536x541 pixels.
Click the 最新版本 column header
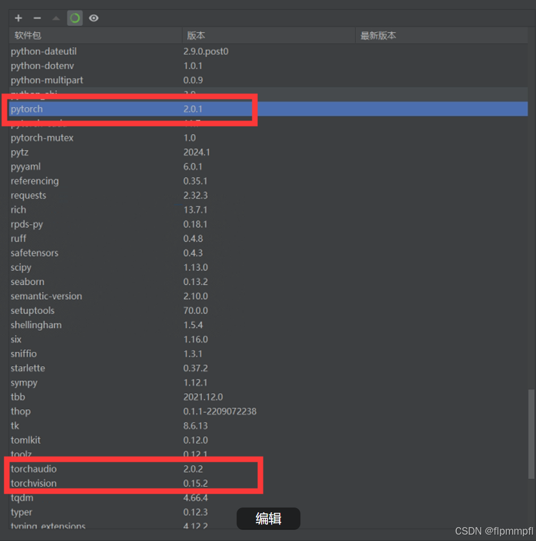pyautogui.click(x=441, y=35)
